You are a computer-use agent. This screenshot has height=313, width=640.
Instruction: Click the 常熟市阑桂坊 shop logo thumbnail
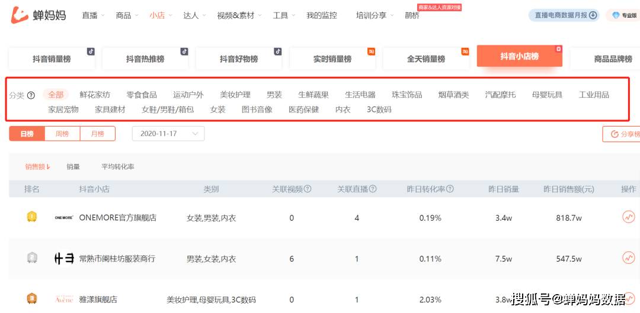(64, 258)
